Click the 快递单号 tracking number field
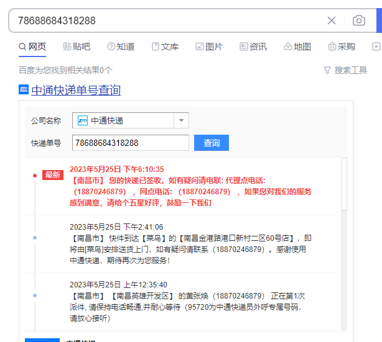This screenshot has height=342, width=382. (130, 143)
